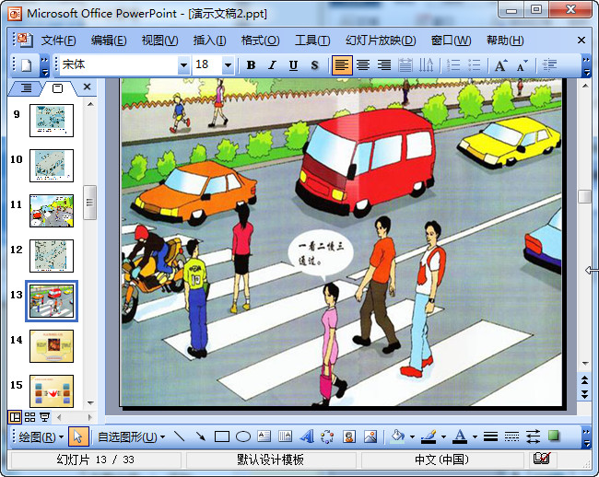Select the Oval drawing tool

(243, 436)
